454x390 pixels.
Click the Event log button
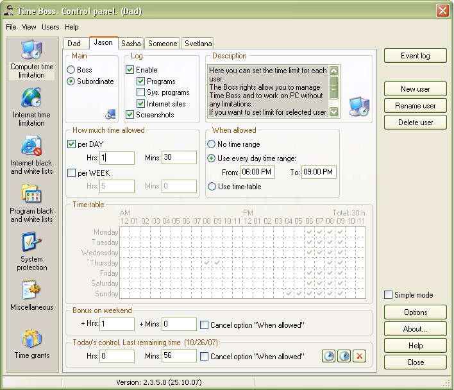point(415,56)
